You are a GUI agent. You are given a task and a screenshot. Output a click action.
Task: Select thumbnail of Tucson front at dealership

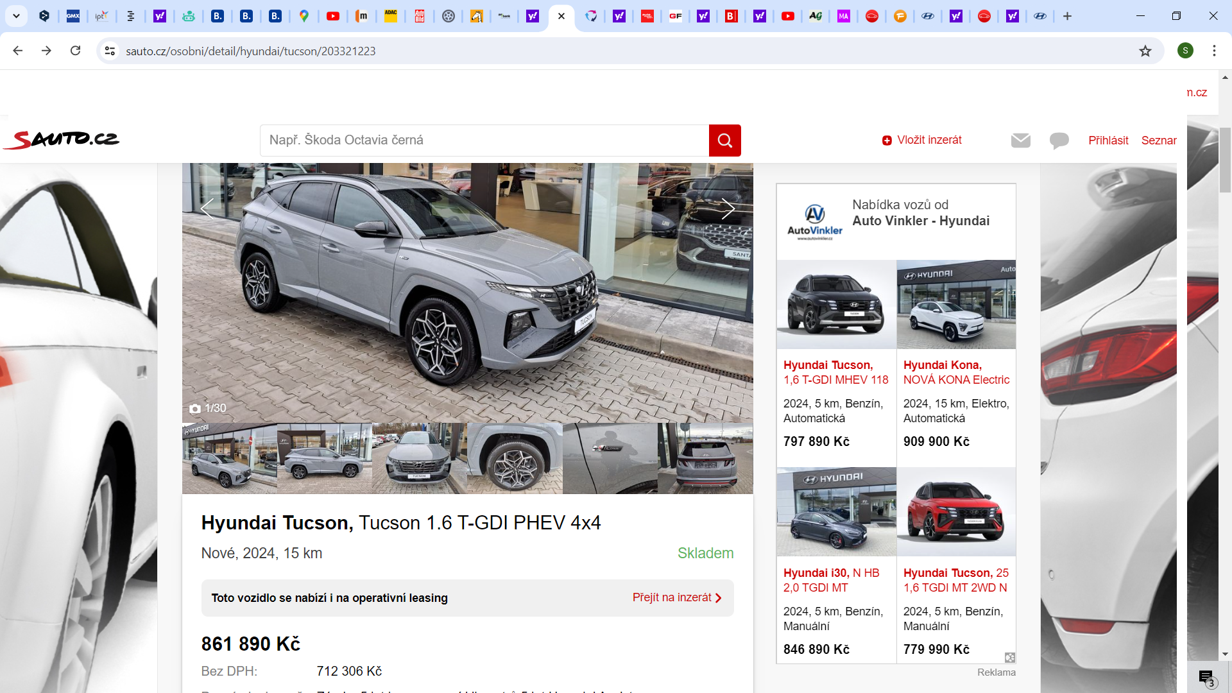coord(230,458)
